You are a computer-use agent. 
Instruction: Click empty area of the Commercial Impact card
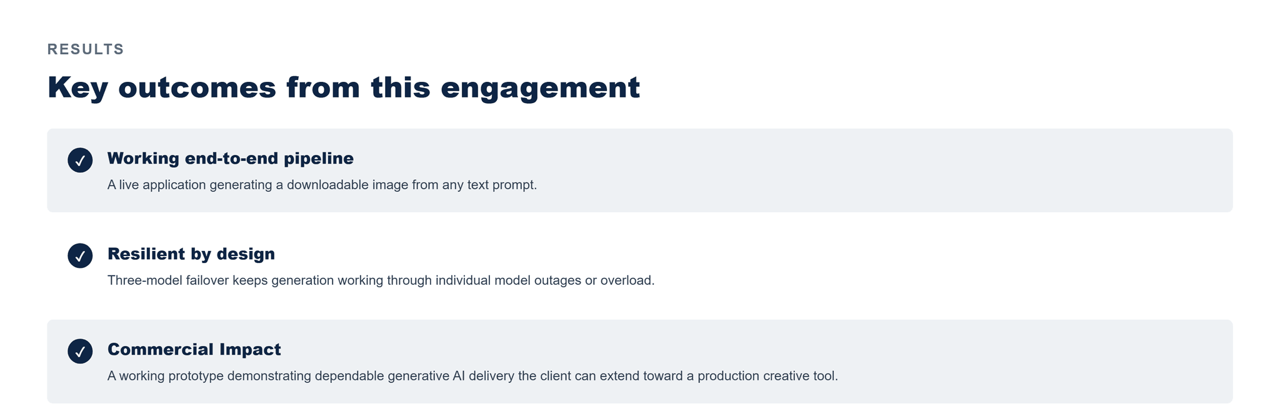coord(1031,361)
